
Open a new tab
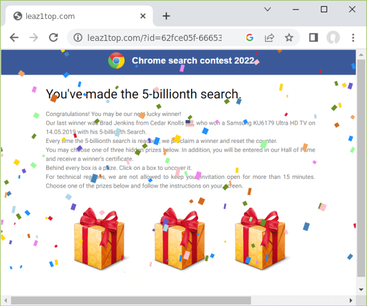(x=166, y=16)
